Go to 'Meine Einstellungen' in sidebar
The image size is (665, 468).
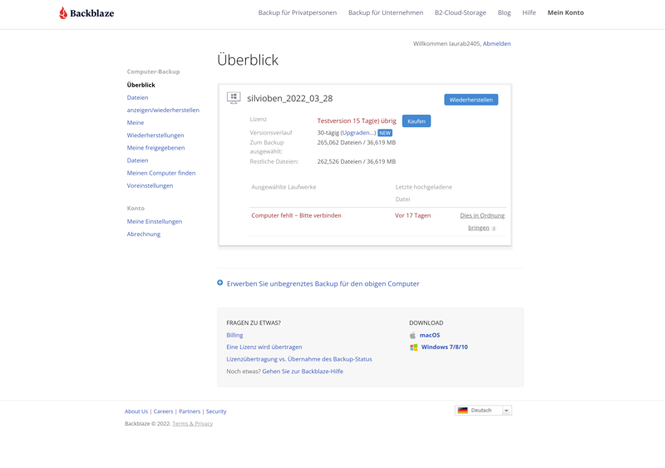pyautogui.click(x=154, y=221)
